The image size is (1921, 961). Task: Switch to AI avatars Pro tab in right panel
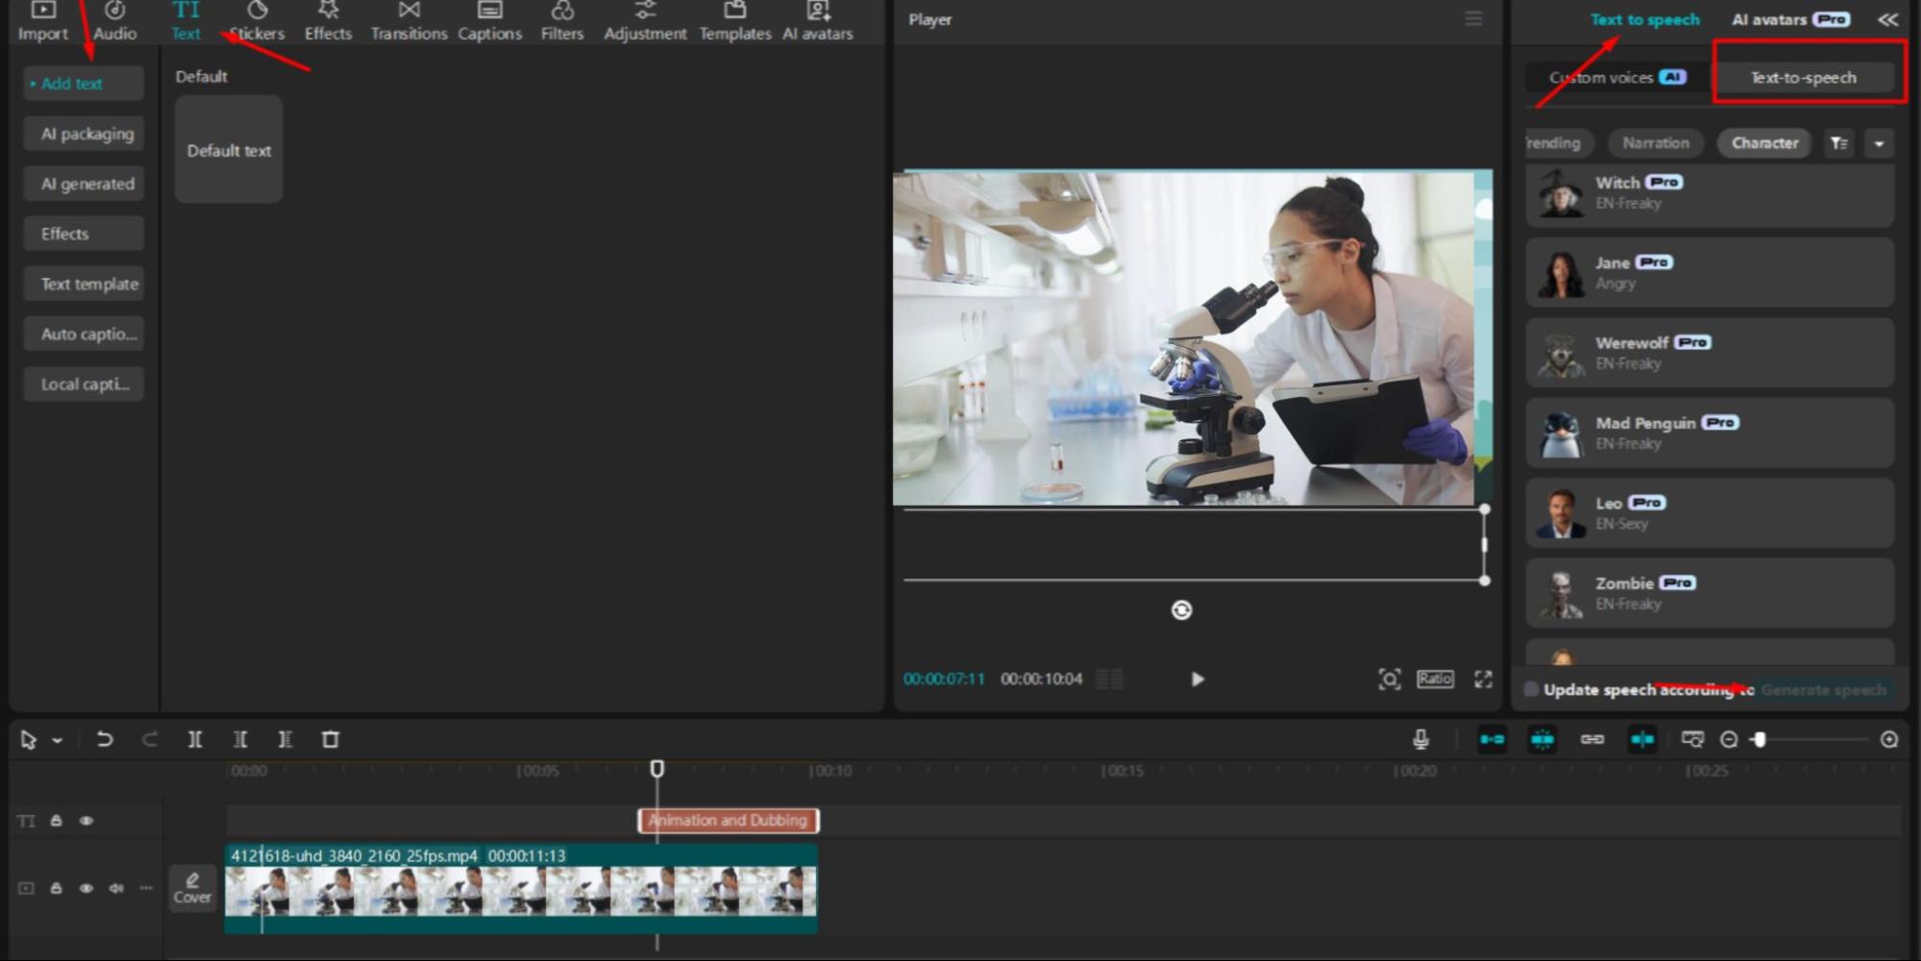[1790, 19]
